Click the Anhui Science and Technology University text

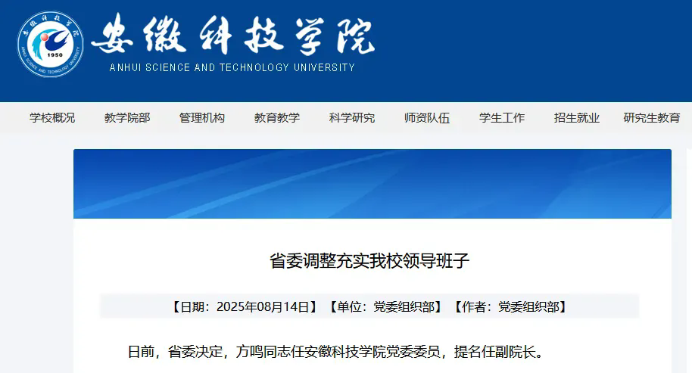pos(232,67)
